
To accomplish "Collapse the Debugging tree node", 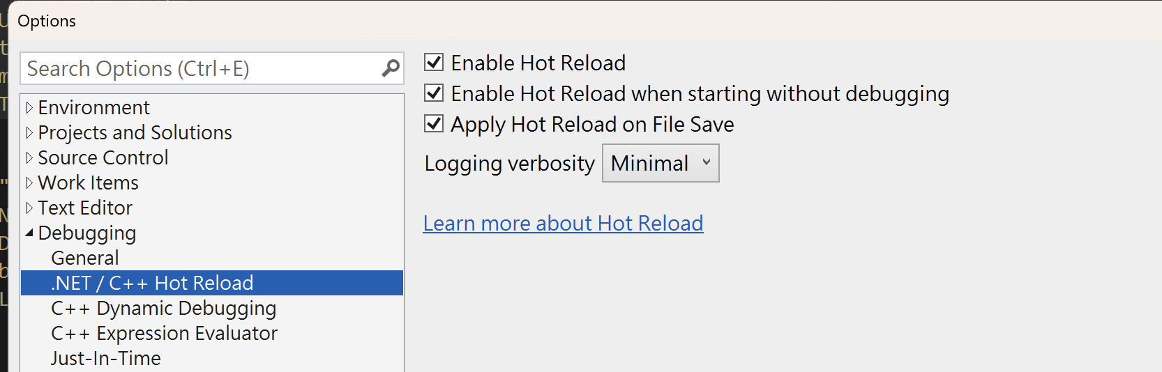I will point(29,233).
